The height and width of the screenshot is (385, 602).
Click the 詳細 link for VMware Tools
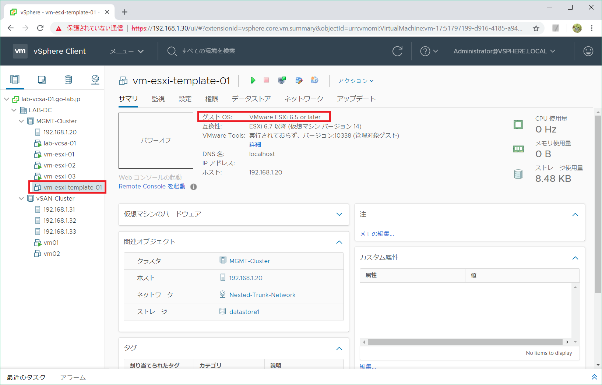click(255, 145)
